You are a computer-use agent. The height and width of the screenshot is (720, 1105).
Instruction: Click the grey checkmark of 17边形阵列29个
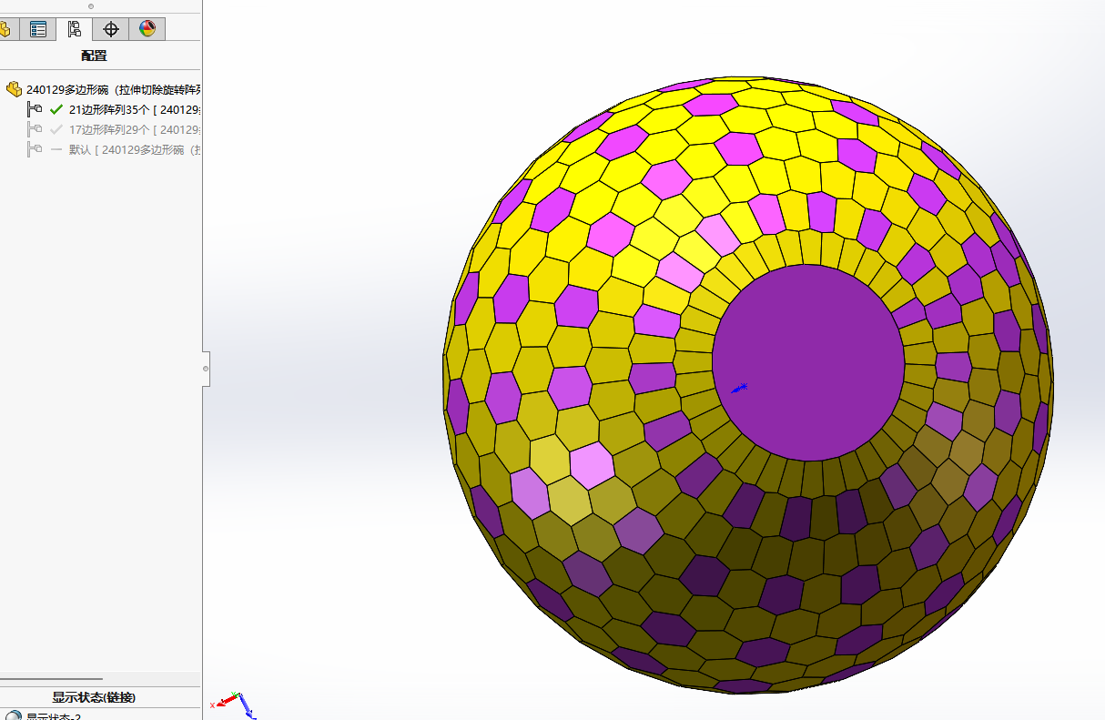[x=56, y=129]
